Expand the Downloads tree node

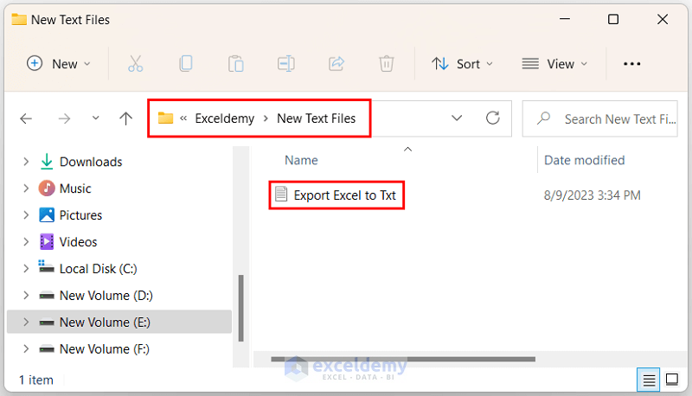[x=26, y=162]
